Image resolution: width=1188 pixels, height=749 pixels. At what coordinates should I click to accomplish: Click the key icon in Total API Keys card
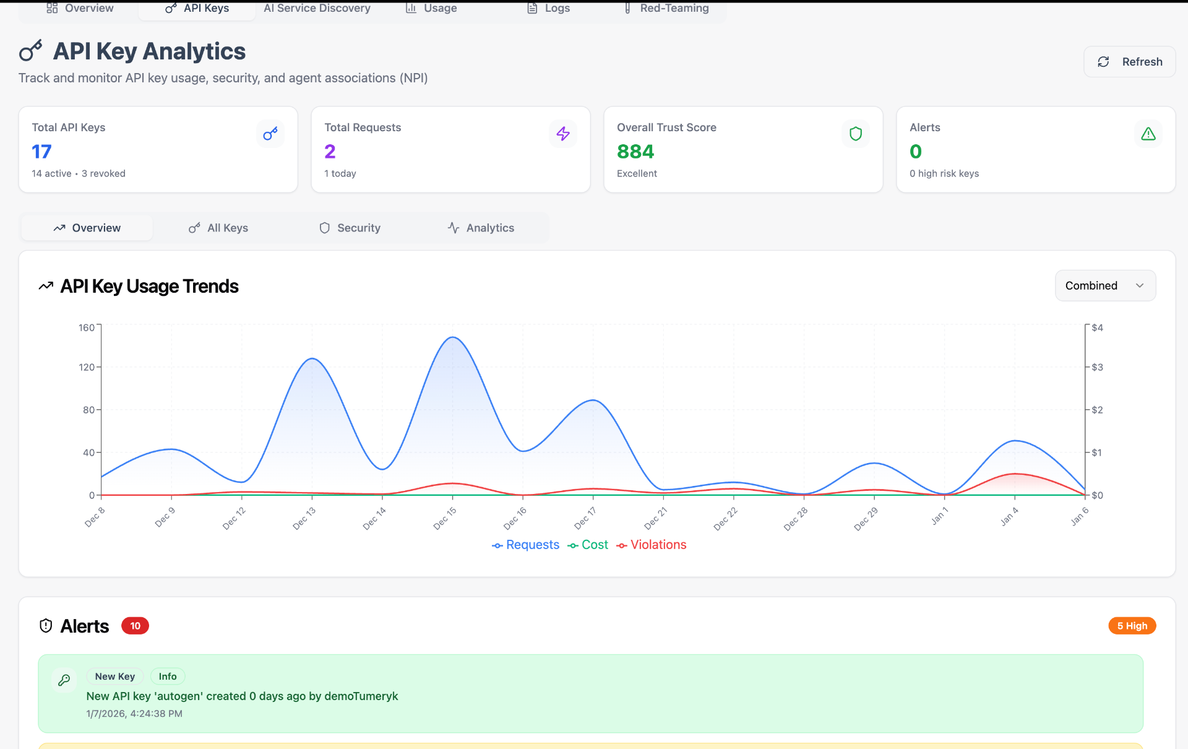point(270,134)
